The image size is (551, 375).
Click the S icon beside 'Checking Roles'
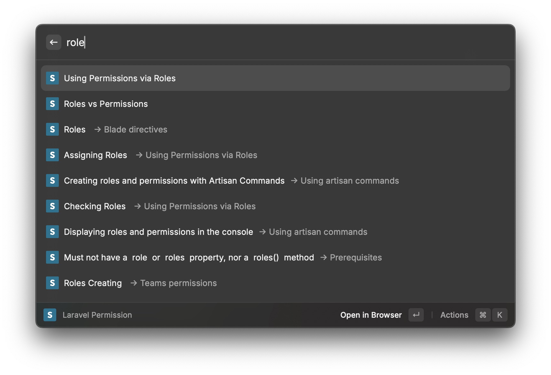[52, 206]
